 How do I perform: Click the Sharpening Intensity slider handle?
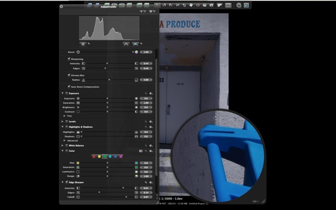coord(107,64)
